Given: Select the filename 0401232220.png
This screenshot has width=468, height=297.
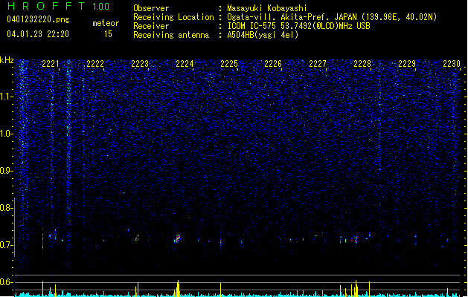Looking at the screenshot, I should (x=38, y=20).
